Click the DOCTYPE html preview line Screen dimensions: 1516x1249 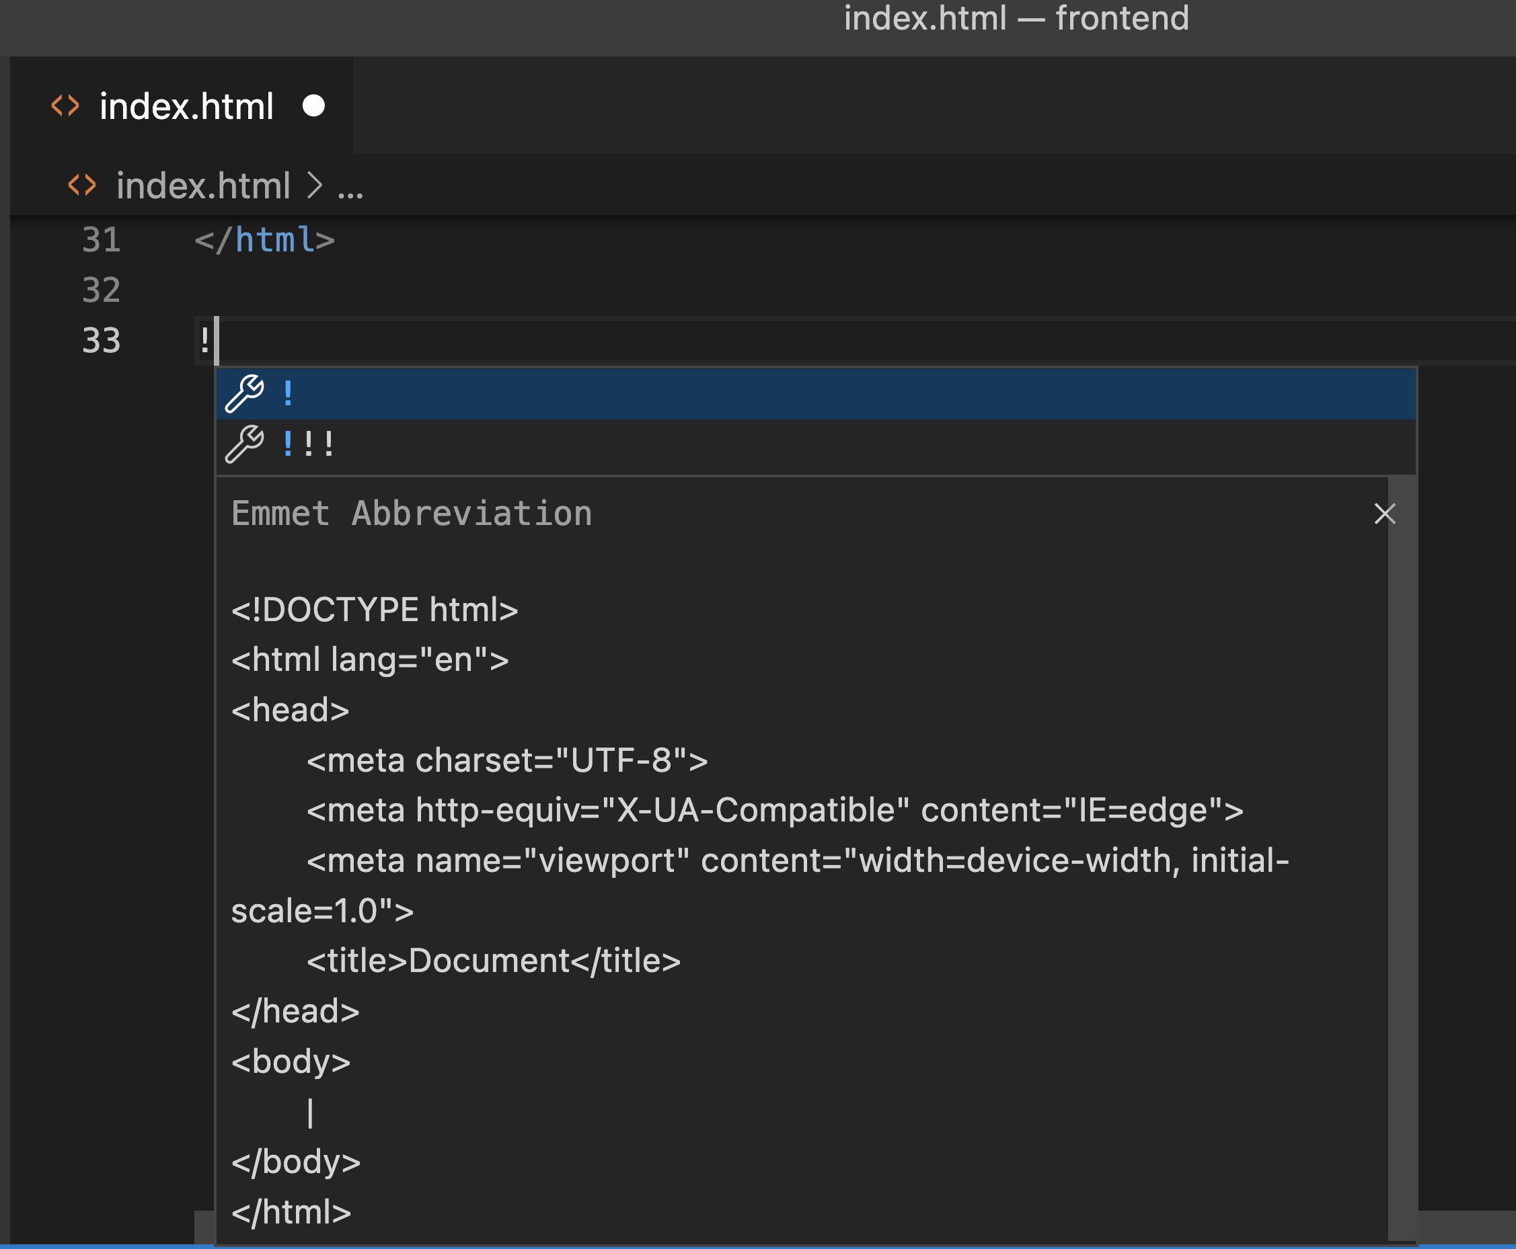pyautogui.click(x=375, y=610)
